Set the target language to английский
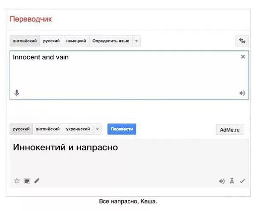This screenshot has height=211, width=256. coord(48,129)
